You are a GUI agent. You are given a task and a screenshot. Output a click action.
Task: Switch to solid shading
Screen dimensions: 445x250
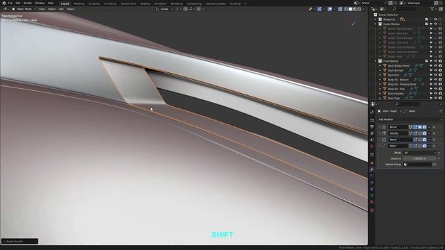[350, 9]
